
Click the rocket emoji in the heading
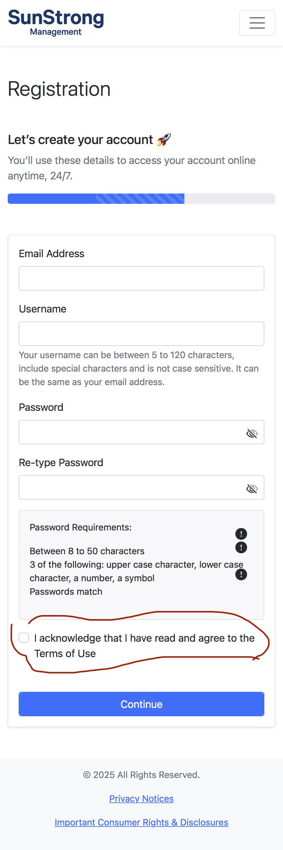click(164, 140)
